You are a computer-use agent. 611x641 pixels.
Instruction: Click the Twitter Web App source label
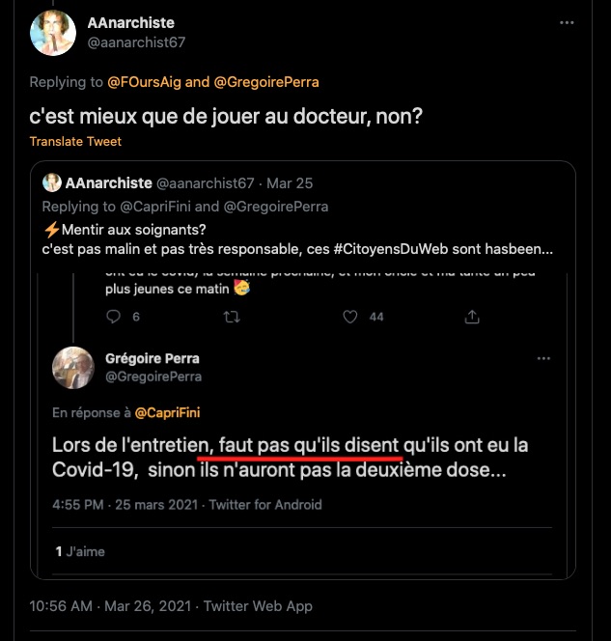click(259, 606)
